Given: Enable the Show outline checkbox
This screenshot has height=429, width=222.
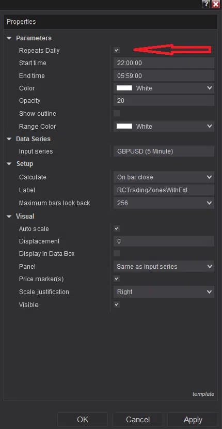Looking at the screenshot, I should (117, 113).
